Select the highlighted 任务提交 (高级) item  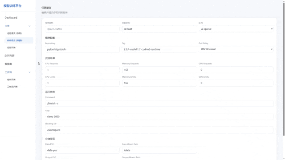point(19,40)
